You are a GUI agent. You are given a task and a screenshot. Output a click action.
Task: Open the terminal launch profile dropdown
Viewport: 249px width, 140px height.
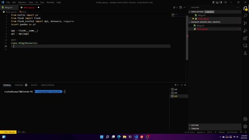tap(178, 85)
